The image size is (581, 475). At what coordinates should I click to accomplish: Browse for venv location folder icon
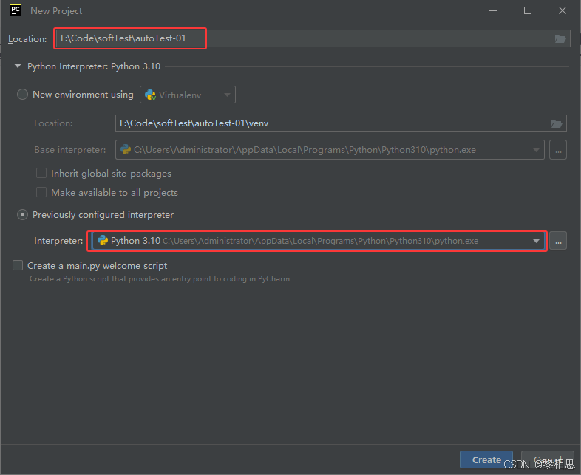557,123
